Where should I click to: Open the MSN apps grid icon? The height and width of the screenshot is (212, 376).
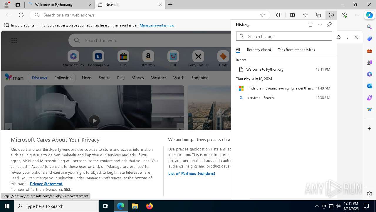(14, 40)
